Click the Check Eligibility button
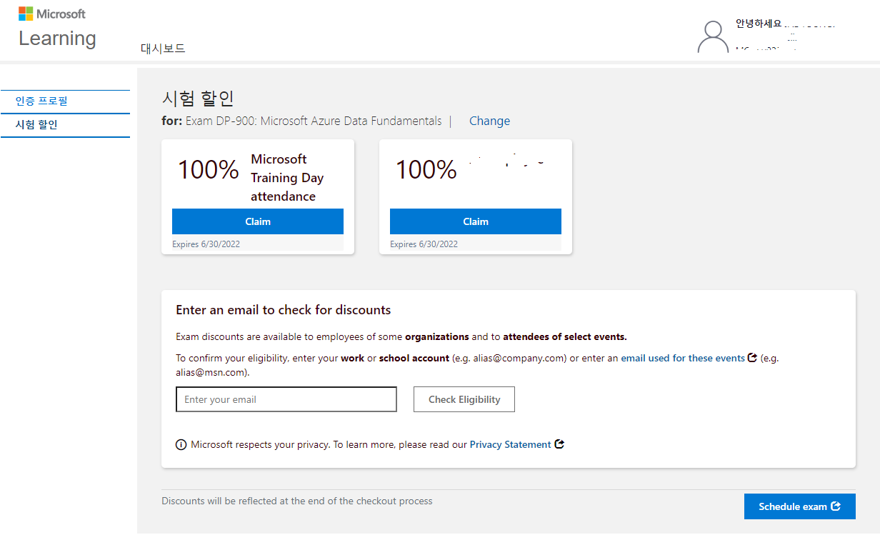880x540 pixels. [x=464, y=399]
